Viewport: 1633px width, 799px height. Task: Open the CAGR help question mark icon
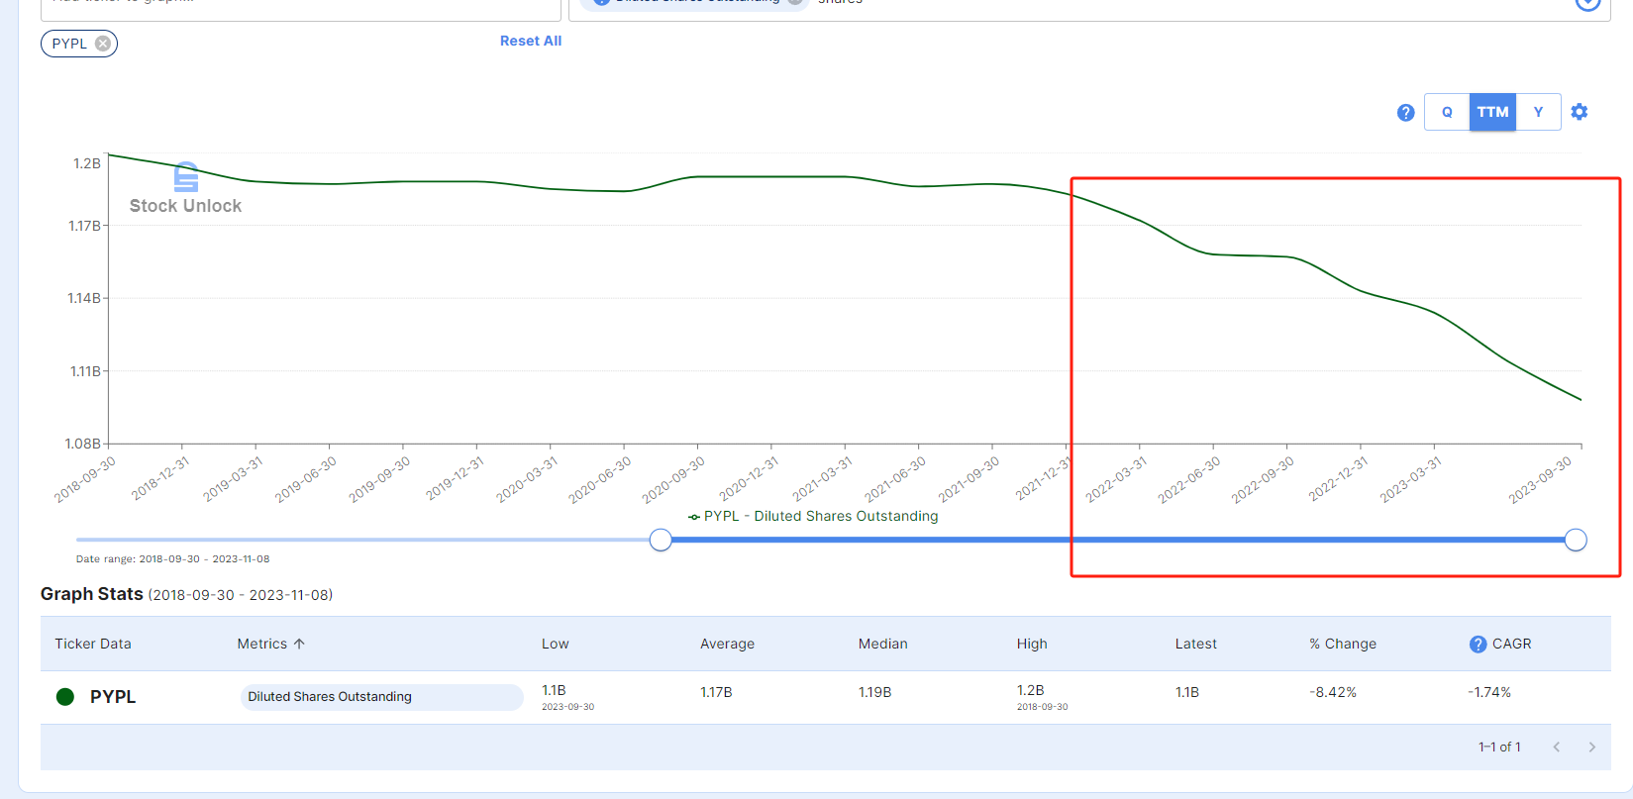click(x=1478, y=645)
